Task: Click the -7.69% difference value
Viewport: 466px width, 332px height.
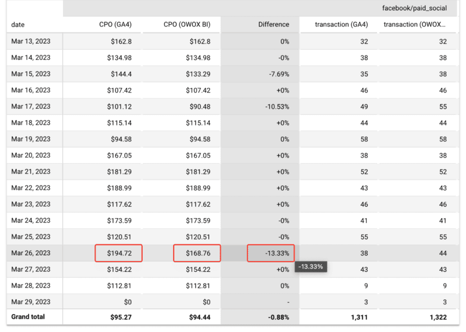Action: 279,74
